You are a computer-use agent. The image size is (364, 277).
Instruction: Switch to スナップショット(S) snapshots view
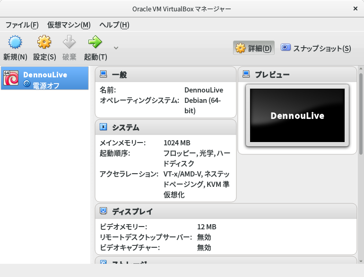[316, 48]
